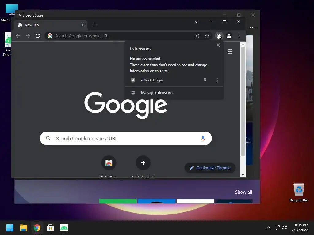Show hidden system tray icons
Screen dimensions: 314x235
pyautogui.click(x=269, y=228)
